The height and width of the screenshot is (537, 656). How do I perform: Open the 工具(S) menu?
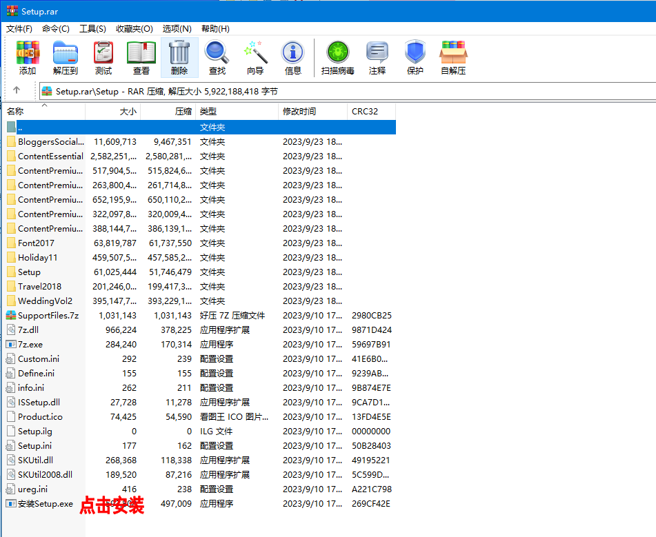[93, 28]
